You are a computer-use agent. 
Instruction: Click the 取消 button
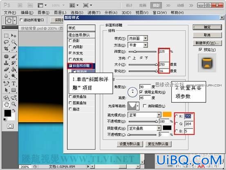pyautogui.click(x=207, y=35)
